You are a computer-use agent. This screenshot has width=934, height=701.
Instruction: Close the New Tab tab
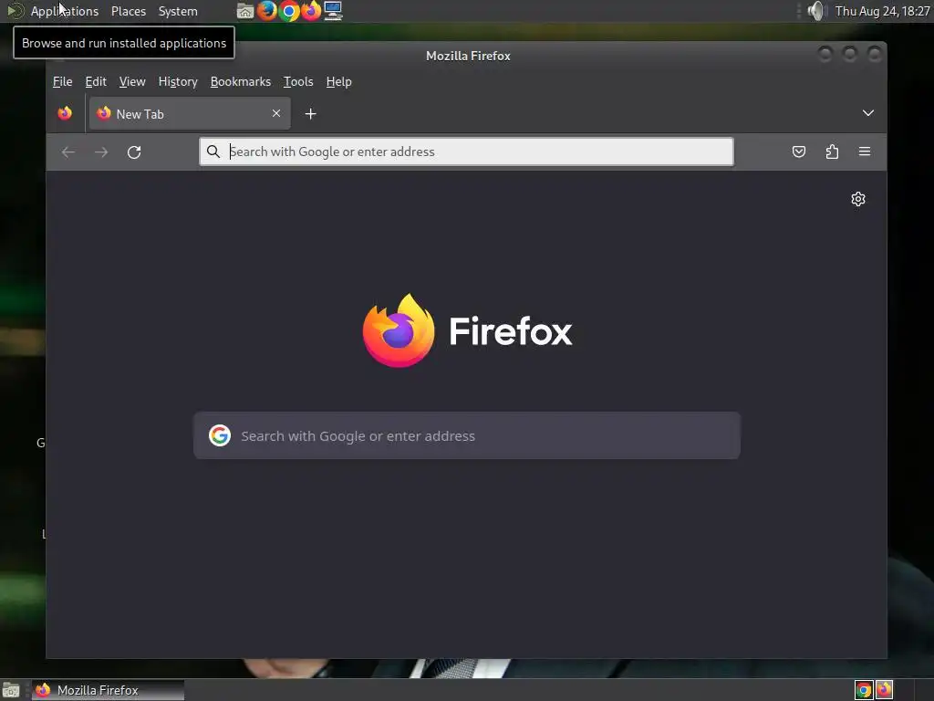pyautogui.click(x=276, y=113)
